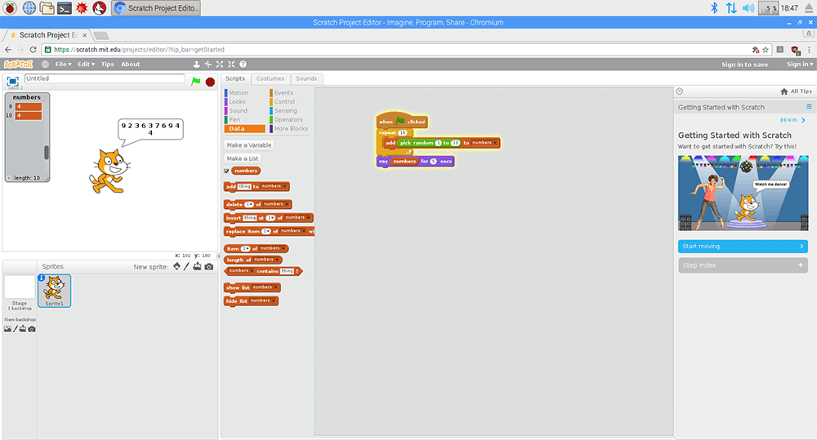Select Sprite1 thumbnail
This screenshot has width=817, height=440.
[54, 291]
